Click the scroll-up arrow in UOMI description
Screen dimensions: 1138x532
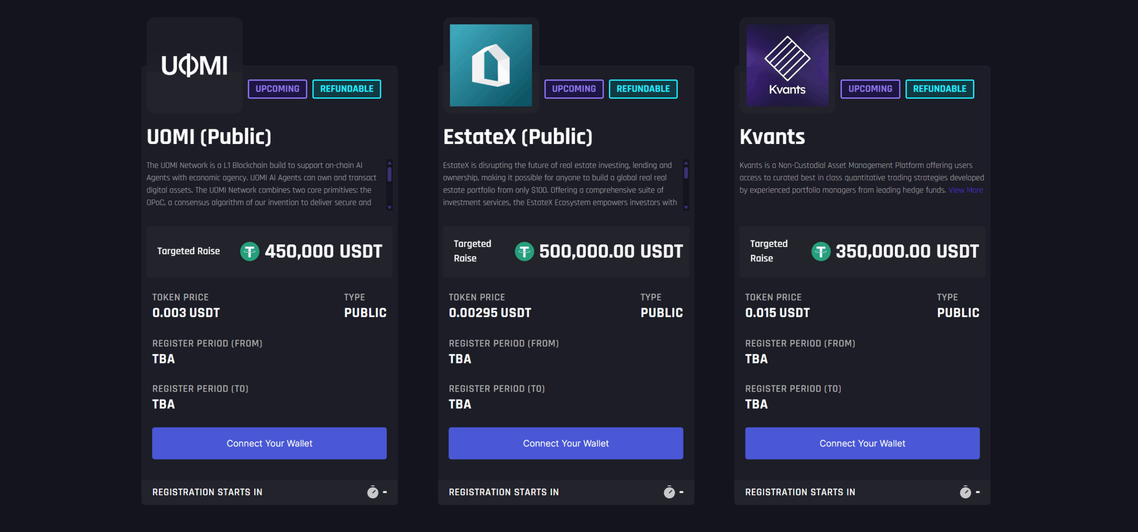click(x=389, y=163)
